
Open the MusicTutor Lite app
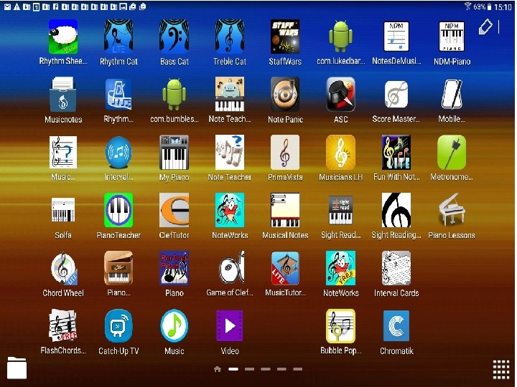285,269
